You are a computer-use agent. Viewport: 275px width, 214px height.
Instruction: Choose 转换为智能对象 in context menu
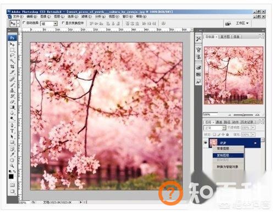(228, 167)
